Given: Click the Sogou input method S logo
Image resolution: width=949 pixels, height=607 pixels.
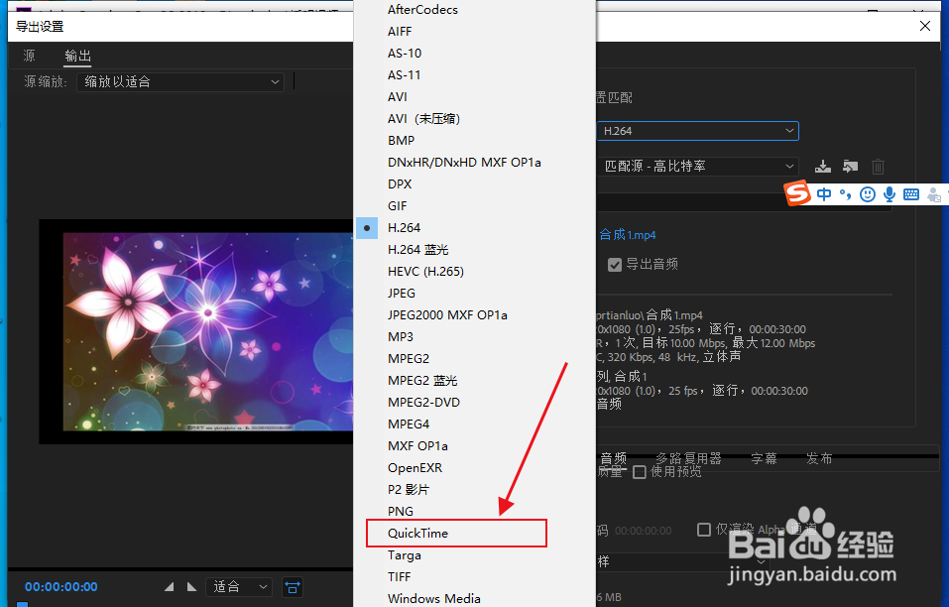Looking at the screenshot, I should tap(797, 193).
